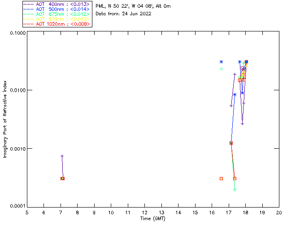Click the 0.1000 y-axis label

[17, 33]
